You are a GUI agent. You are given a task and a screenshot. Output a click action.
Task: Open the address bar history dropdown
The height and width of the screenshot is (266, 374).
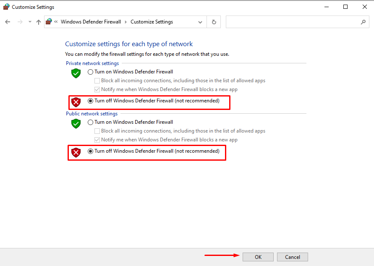pyautogui.click(x=200, y=21)
